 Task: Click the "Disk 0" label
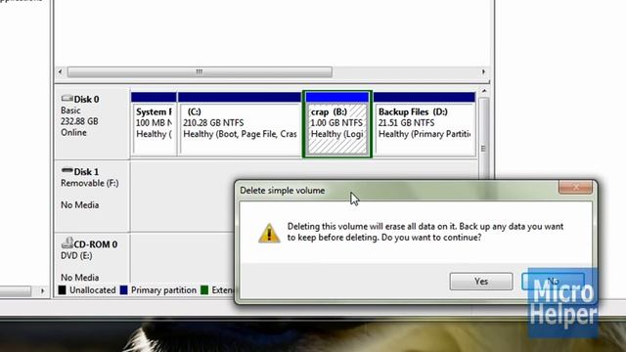87,99
